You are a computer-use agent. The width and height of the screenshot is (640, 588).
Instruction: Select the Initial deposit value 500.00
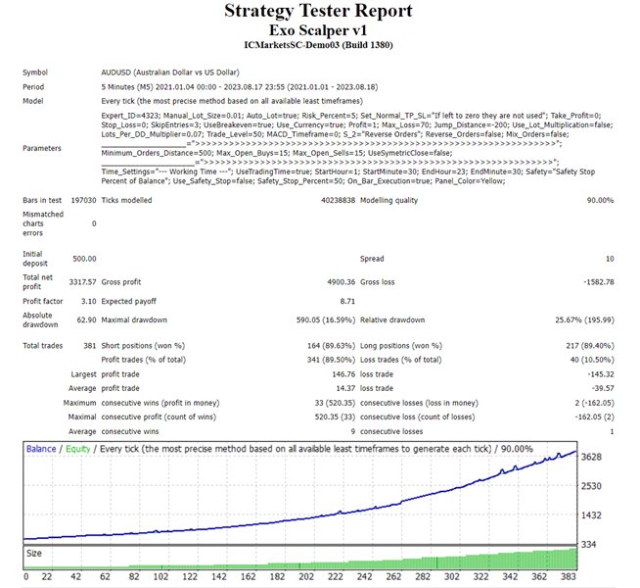click(x=84, y=259)
